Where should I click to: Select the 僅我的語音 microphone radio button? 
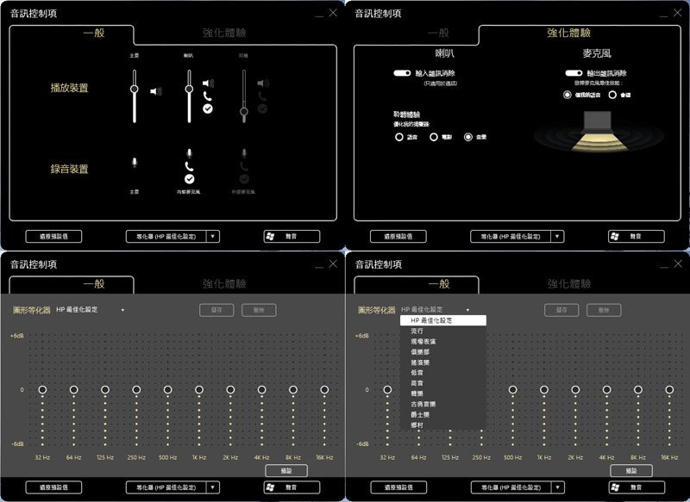point(568,95)
